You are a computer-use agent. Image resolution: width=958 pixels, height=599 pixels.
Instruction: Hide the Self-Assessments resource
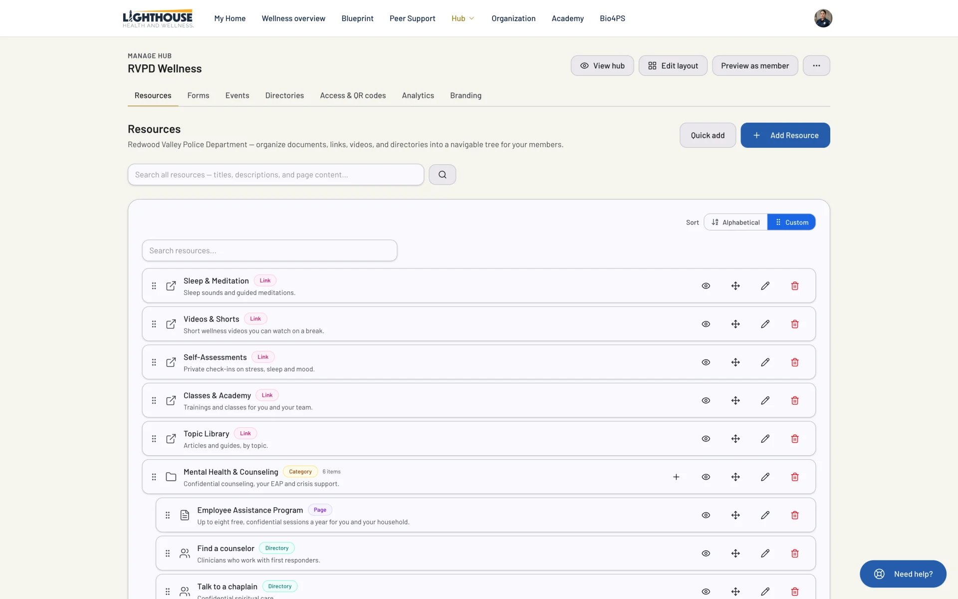click(706, 362)
